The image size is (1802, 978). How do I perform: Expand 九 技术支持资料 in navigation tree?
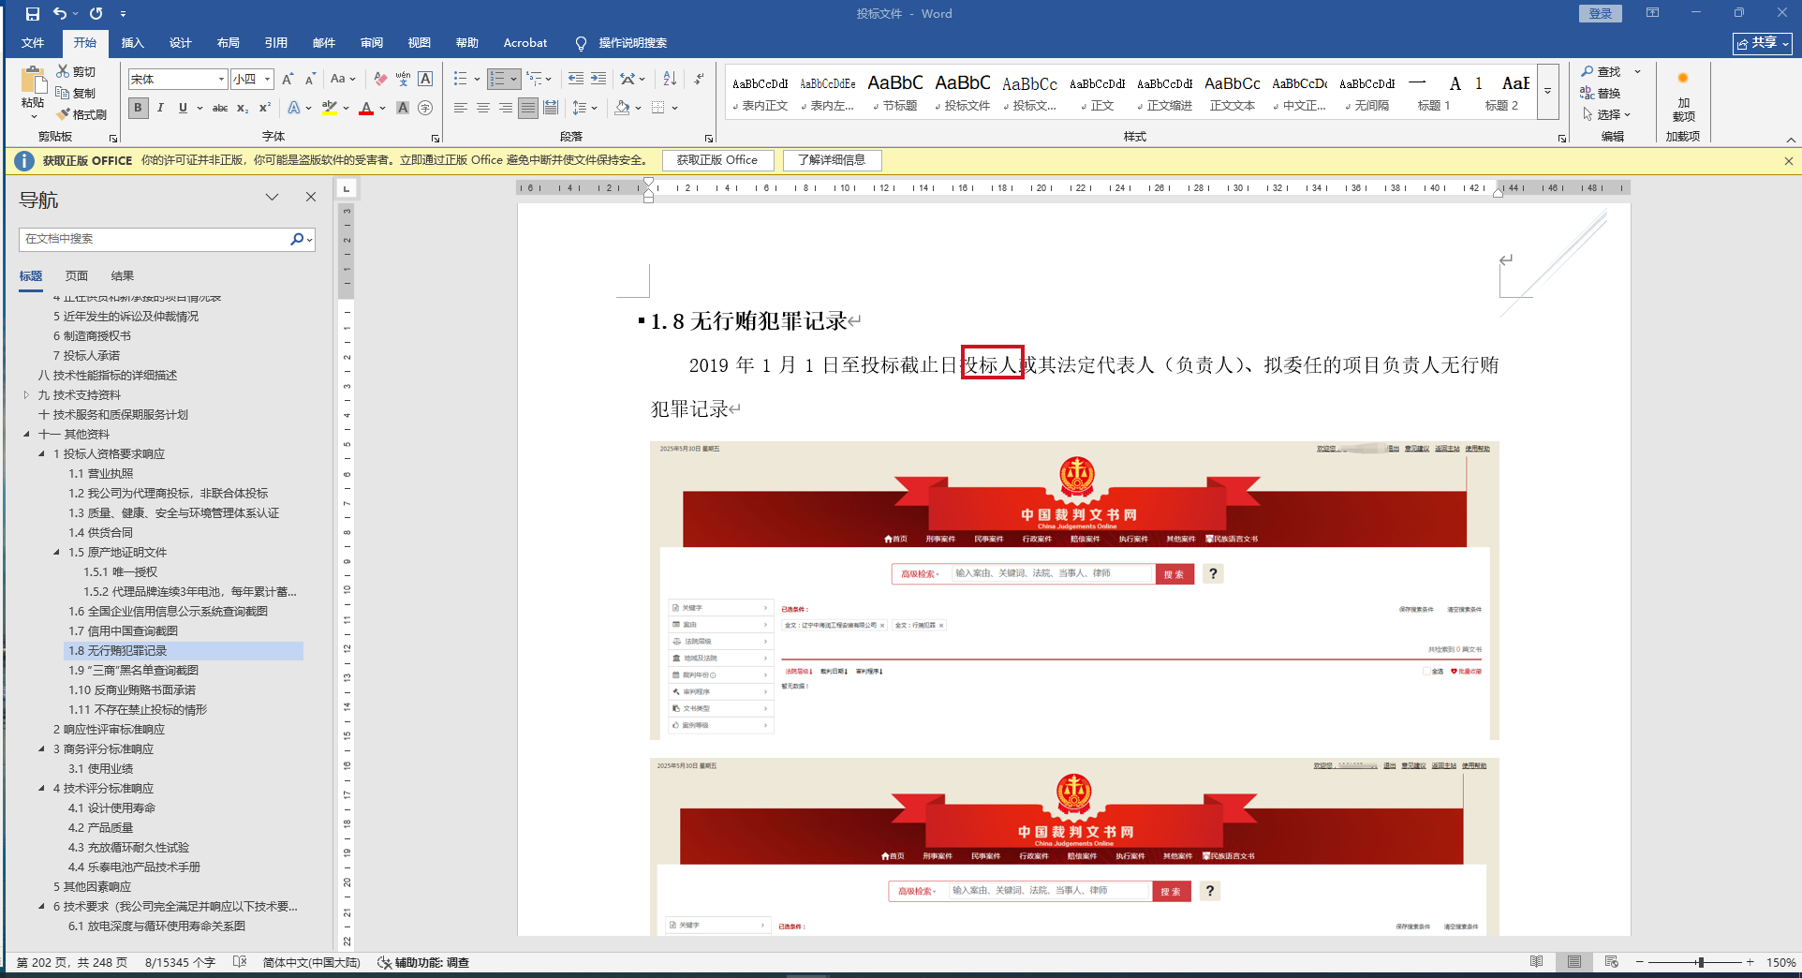tap(26, 395)
